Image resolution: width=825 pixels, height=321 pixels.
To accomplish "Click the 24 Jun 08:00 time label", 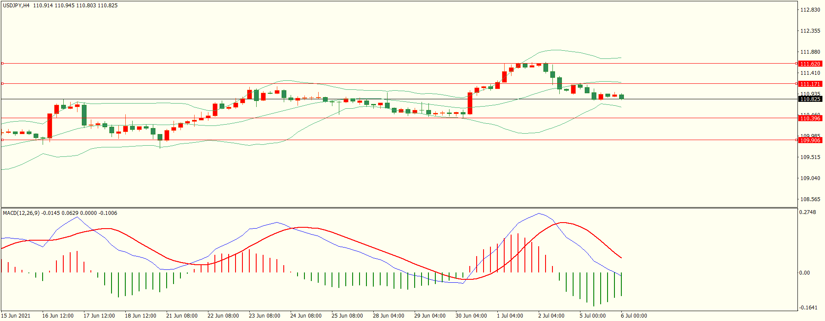I will (306, 316).
